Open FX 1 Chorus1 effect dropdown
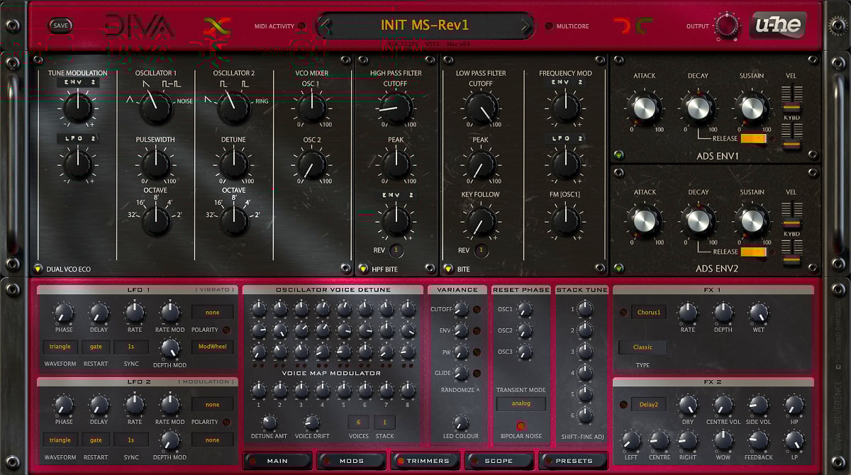Screen dimensions: 851x475 (649, 312)
